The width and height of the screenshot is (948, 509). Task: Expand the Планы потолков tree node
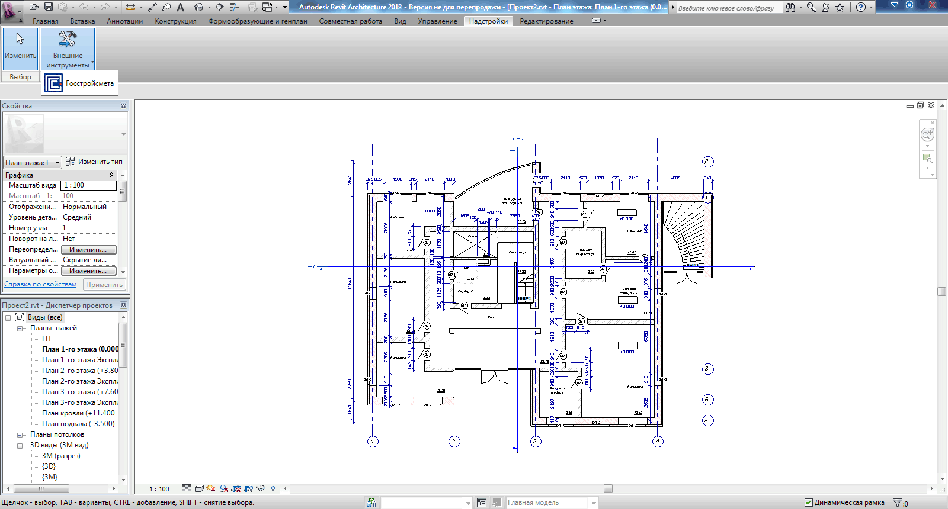click(x=20, y=435)
